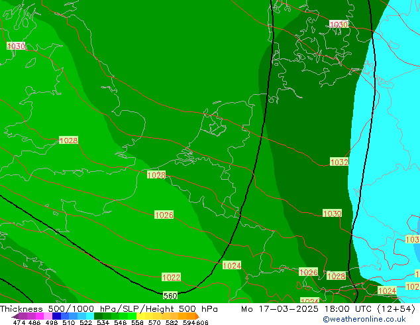420x325 pixels.
Task: Select the 1026 label next to lower-right 1028
Action: click(x=308, y=272)
